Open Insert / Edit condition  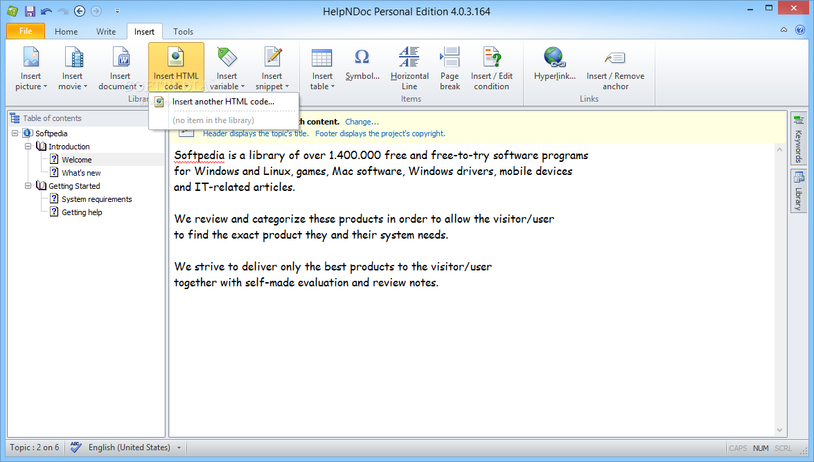point(492,67)
